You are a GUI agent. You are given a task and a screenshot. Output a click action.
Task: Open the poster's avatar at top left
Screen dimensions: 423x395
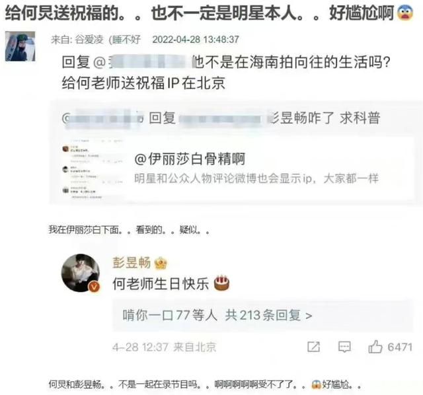click(20, 46)
